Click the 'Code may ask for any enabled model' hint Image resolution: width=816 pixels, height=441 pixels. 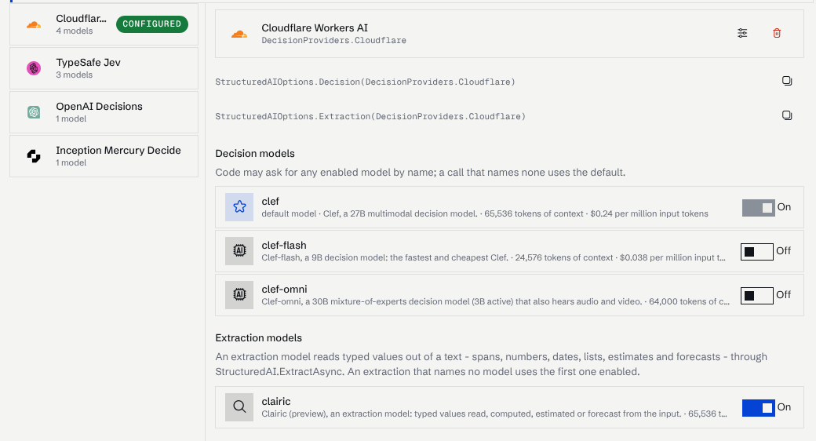point(421,173)
